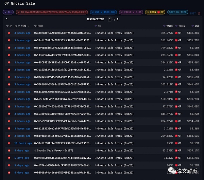Viewport: 204px width, 180px height.
Task: Click the $294.66K USD amount
Action: [x=193, y=121]
